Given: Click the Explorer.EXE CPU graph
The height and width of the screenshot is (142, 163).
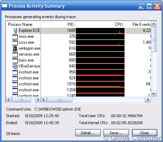Looking at the screenshot, I should (x=100, y=31).
